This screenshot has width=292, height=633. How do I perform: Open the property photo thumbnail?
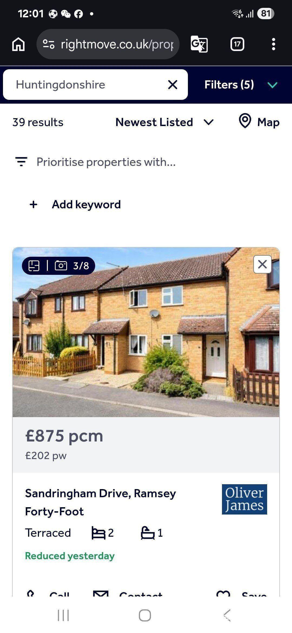coord(146,332)
